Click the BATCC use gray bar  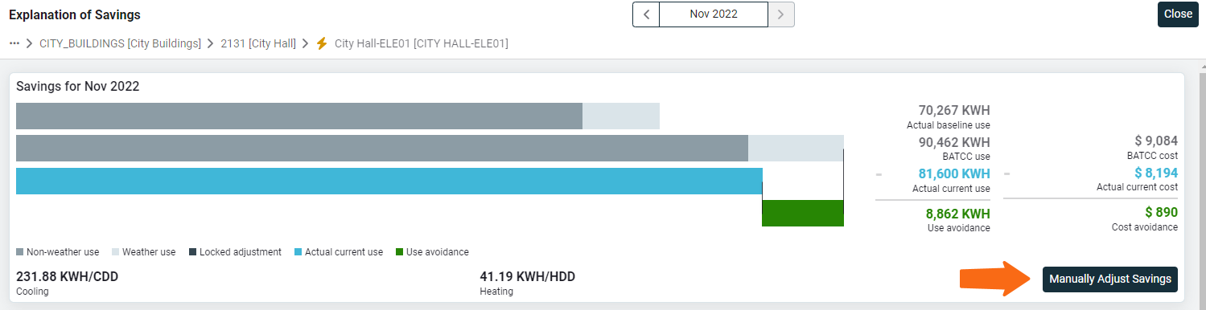pyautogui.click(x=382, y=148)
